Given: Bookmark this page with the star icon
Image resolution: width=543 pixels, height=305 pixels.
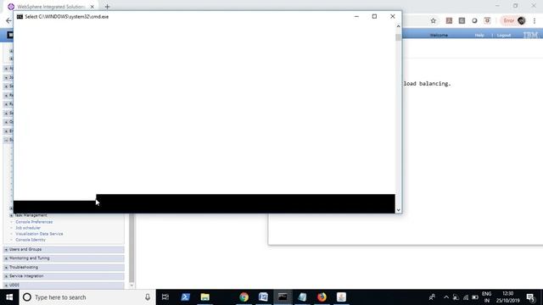Looking at the screenshot, I should (x=434, y=20).
